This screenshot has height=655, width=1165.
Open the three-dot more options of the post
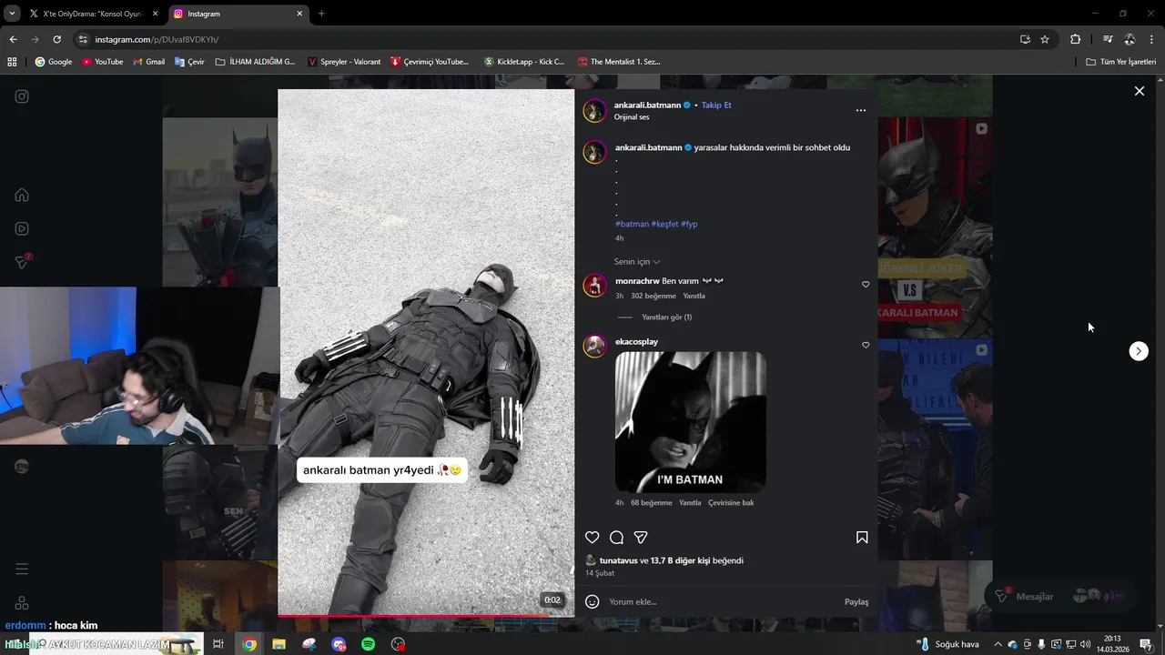(861, 110)
